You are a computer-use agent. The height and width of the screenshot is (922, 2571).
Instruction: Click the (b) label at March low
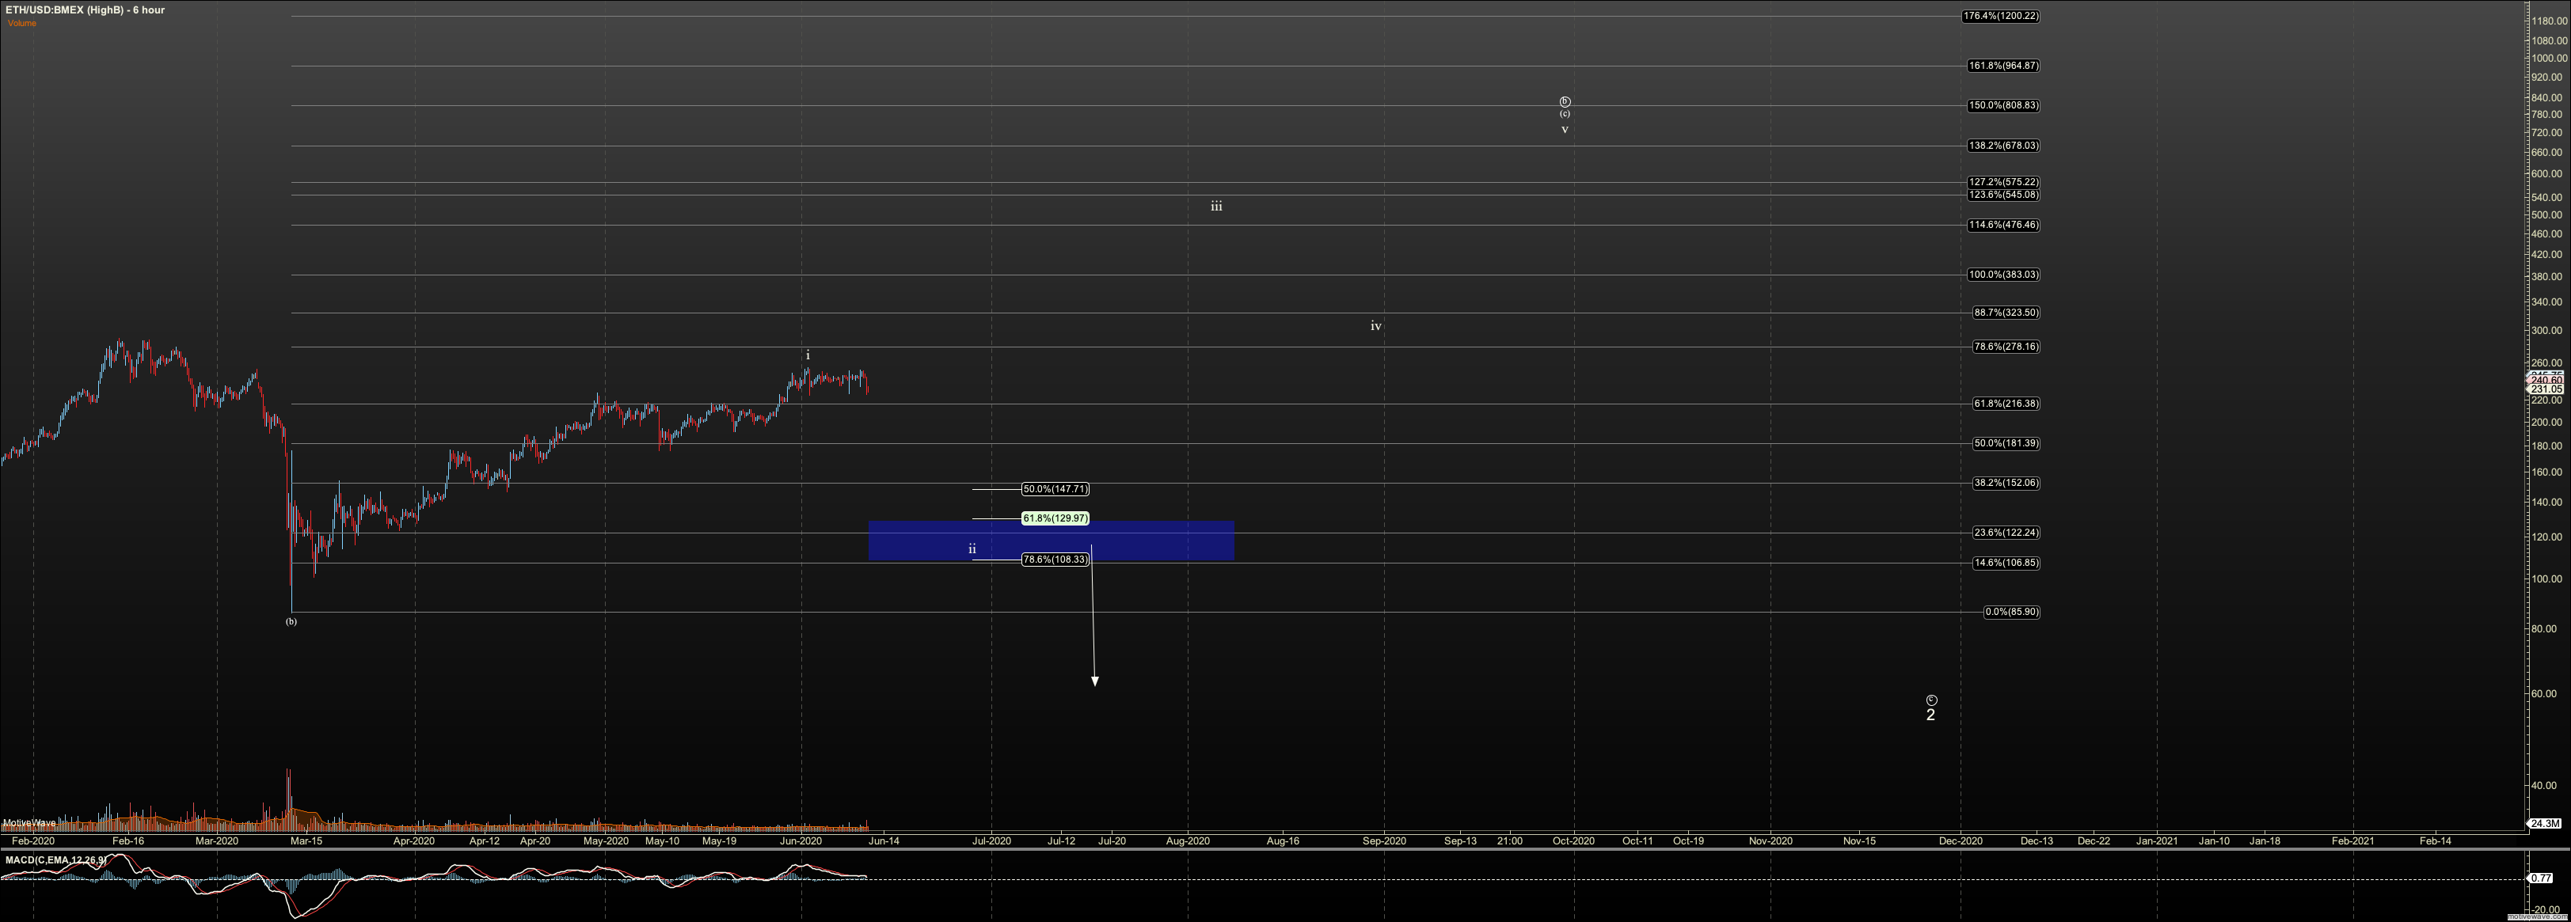coord(291,621)
